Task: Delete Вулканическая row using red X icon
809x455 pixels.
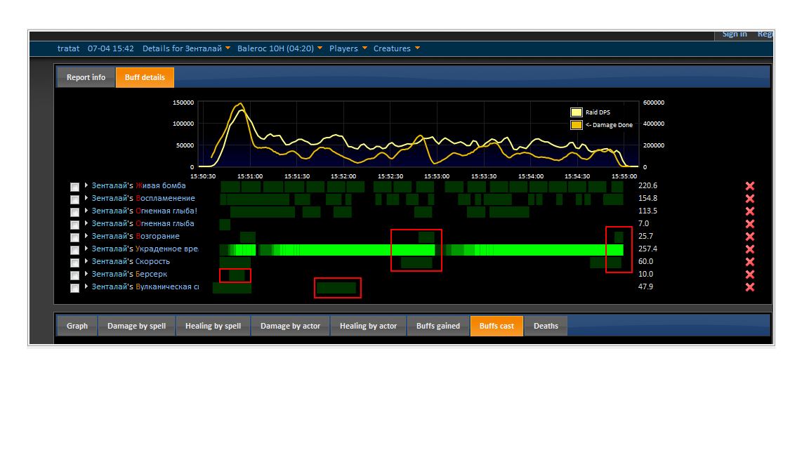Action: pos(749,287)
